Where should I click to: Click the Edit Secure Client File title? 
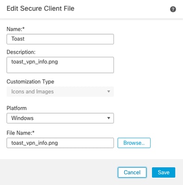[x=40, y=8]
